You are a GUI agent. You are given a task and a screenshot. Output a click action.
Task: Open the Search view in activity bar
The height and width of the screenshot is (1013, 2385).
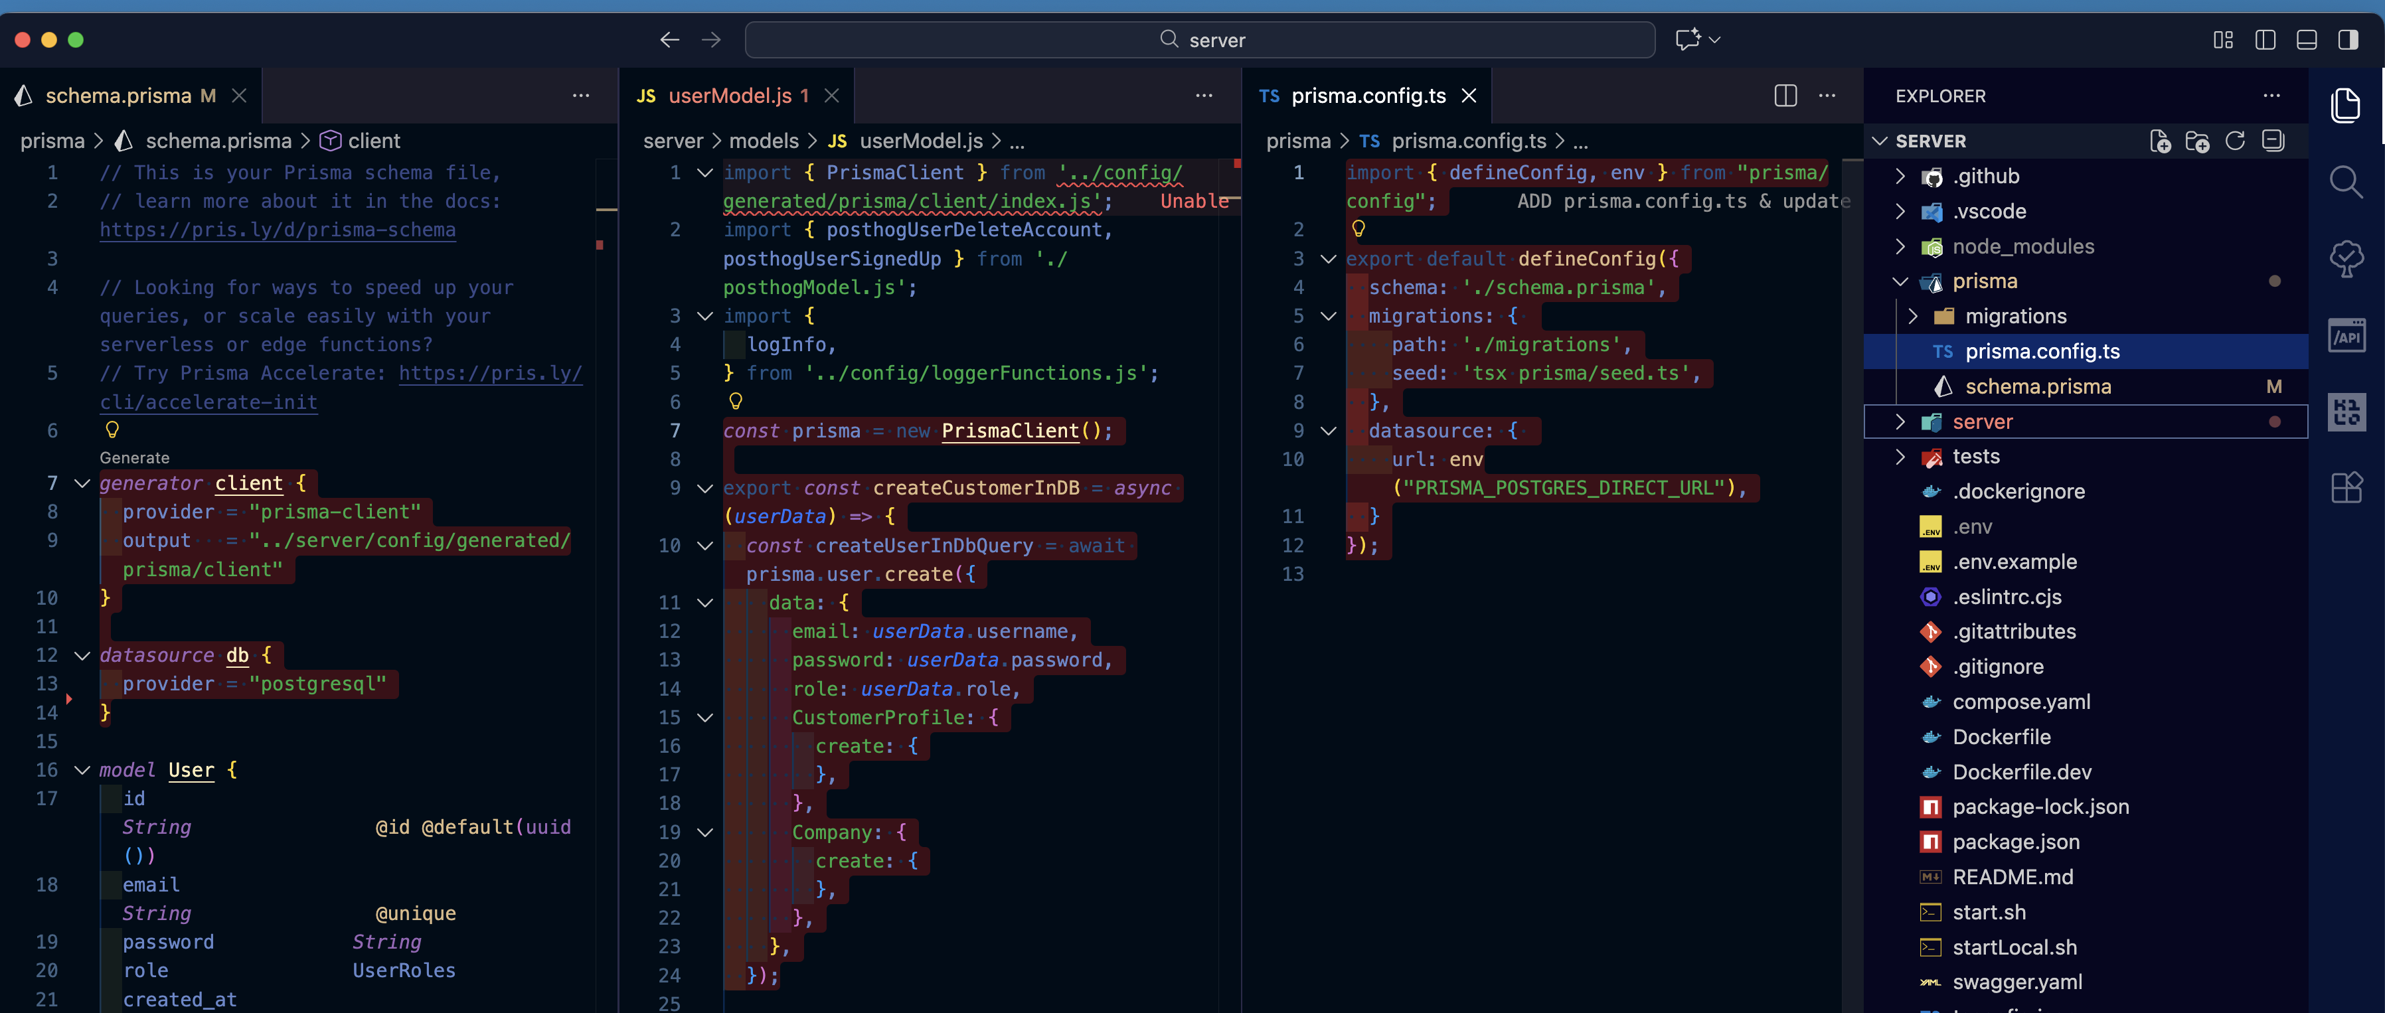coord(2346,181)
